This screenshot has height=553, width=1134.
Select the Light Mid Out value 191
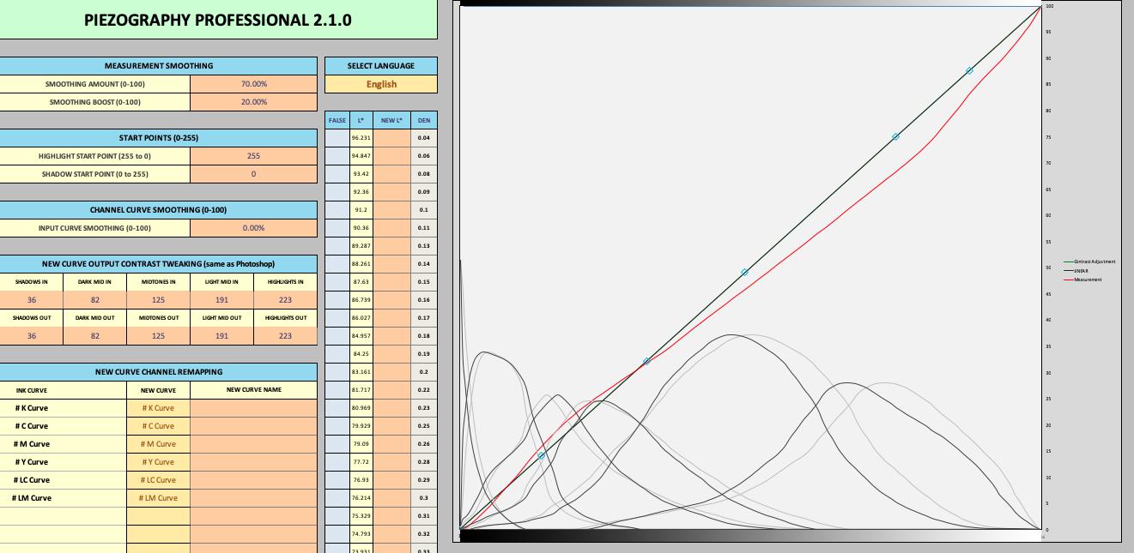click(221, 336)
